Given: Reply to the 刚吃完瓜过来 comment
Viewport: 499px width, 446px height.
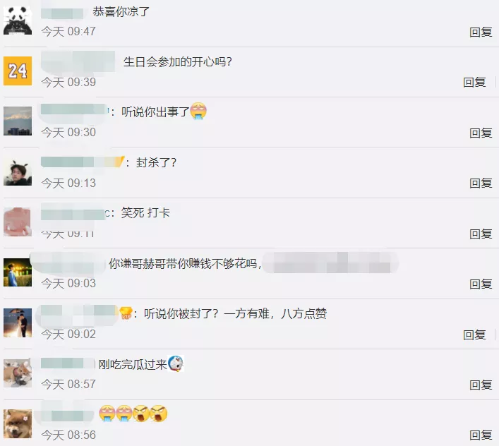Looking at the screenshot, I should click(481, 385).
